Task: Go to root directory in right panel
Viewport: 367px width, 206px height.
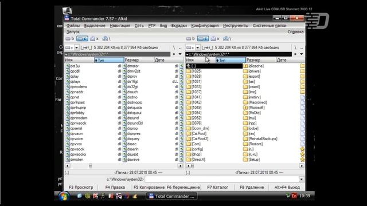Action: click(295, 47)
